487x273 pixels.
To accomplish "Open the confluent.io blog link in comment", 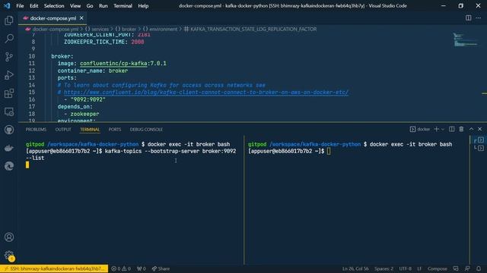I will point(206,93).
